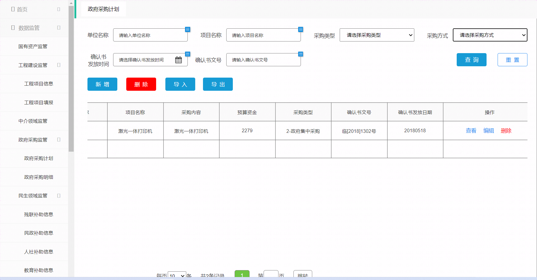Click small blue icon on 确认书文号 field
The image size is (537, 280).
(x=301, y=54)
